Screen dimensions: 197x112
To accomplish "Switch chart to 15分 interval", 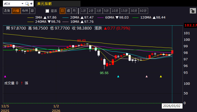I will tap(124, 11).
